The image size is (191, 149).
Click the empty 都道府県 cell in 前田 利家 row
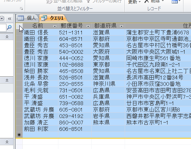click(108, 129)
